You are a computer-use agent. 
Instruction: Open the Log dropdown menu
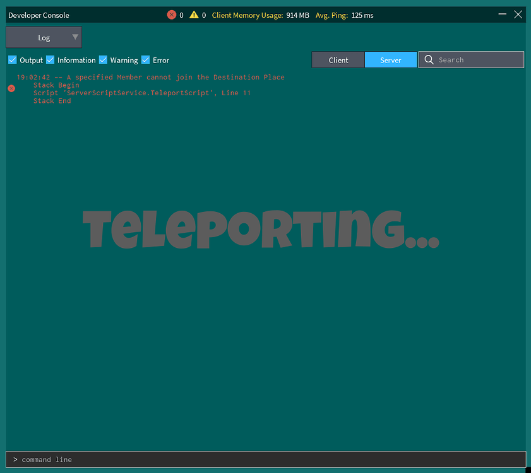point(44,38)
